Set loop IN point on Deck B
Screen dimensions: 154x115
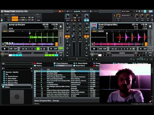141,49
